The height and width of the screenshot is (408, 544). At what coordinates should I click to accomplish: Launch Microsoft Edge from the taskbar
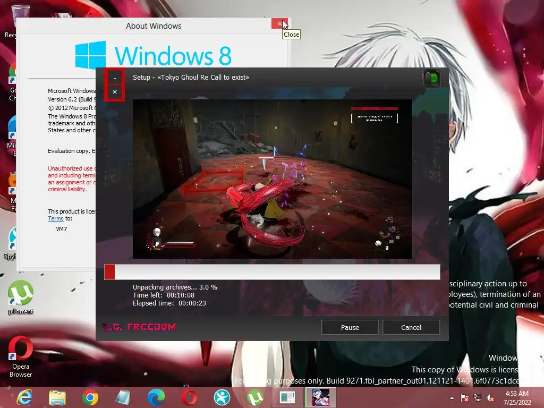click(156, 397)
